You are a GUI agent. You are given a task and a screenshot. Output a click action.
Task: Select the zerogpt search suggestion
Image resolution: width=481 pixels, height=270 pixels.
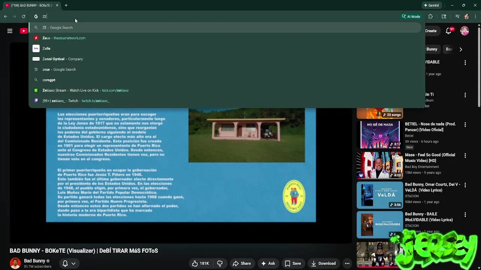pos(225,80)
